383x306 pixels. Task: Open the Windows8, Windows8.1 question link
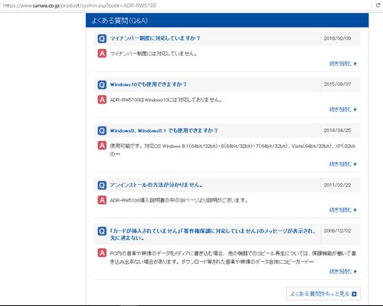(164, 130)
